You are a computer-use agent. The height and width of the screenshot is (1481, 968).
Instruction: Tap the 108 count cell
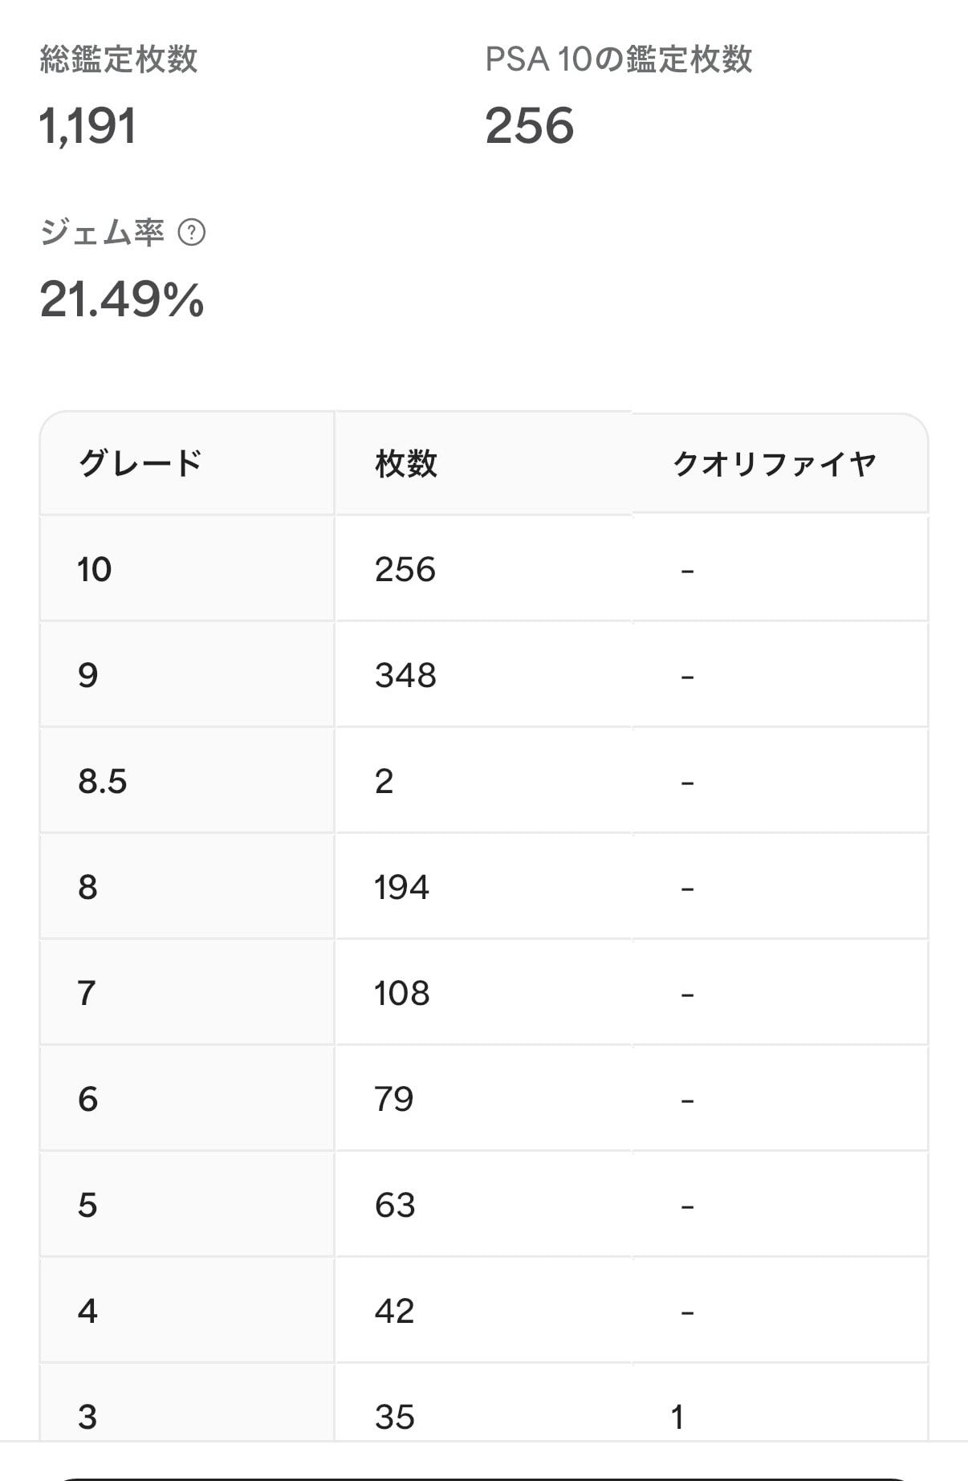[402, 994]
